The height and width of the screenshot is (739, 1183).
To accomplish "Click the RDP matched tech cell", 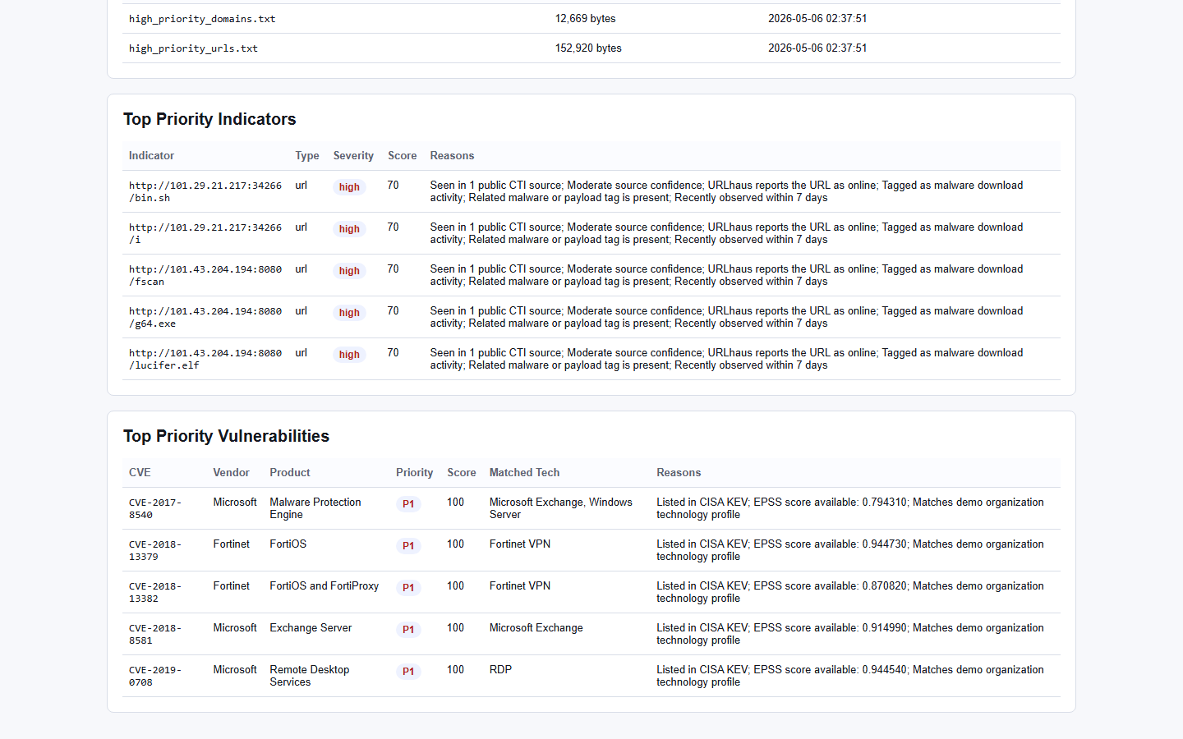I will 500,670.
